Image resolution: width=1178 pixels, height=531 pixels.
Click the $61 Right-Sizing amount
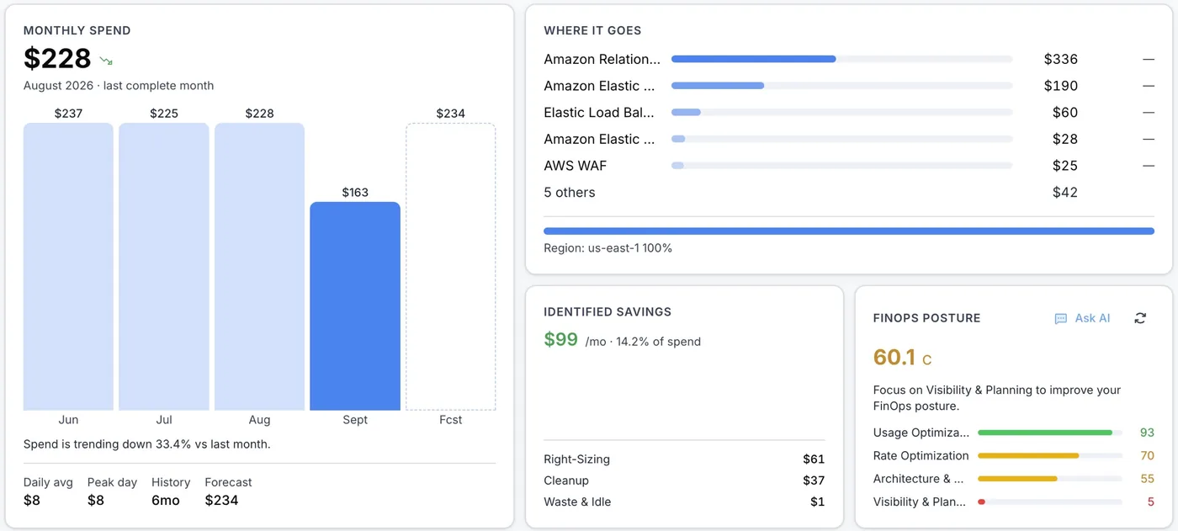[814, 459]
